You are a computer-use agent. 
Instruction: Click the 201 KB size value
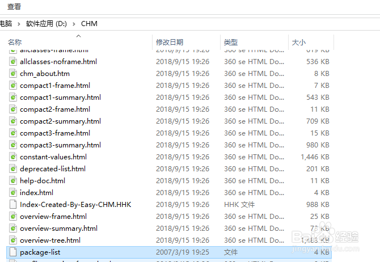(318, 168)
